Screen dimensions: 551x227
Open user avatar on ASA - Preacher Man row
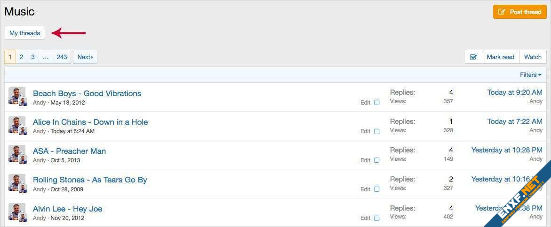[x=17, y=154]
